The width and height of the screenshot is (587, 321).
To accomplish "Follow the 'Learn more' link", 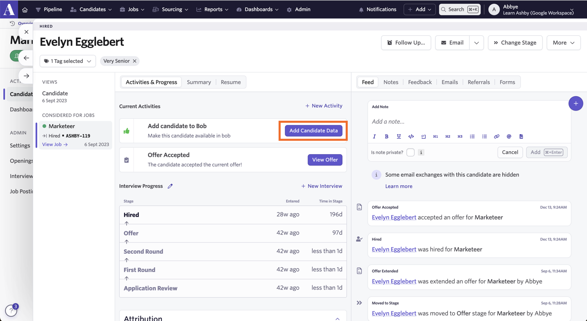I will point(399,186).
